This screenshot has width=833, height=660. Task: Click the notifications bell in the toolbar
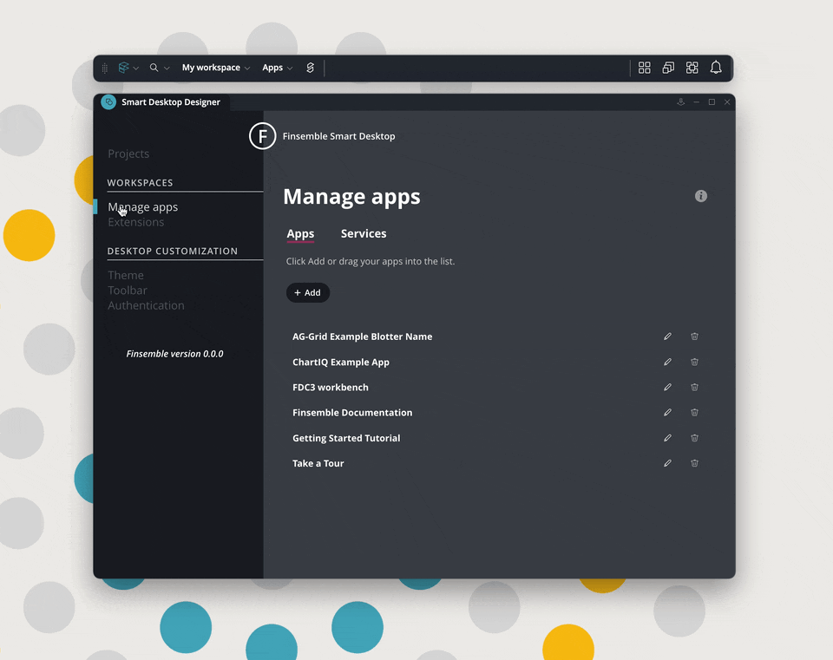[x=716, y=68]
